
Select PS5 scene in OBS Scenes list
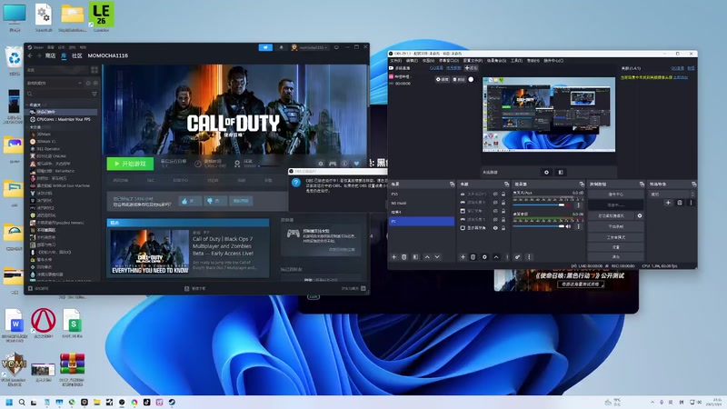click(422, 194)
